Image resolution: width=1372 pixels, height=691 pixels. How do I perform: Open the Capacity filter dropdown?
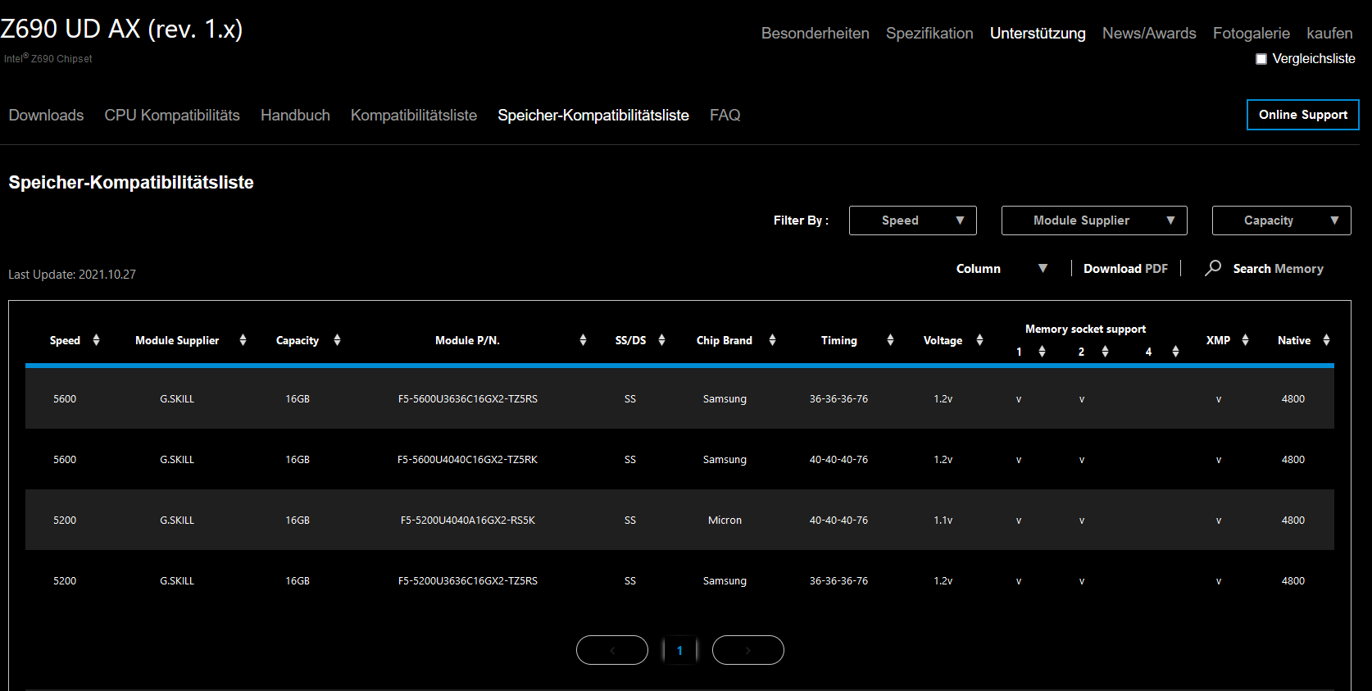tap(1282, 220)
